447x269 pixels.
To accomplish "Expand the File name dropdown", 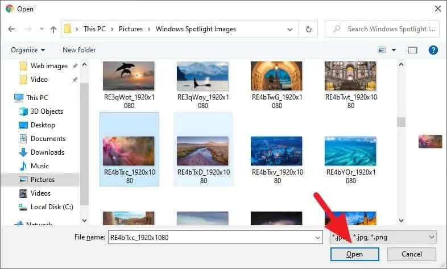I will pos(317,238).
